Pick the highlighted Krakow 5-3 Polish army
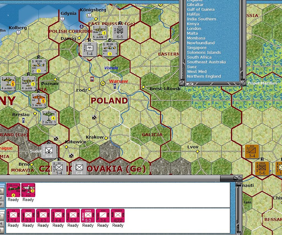Screen dimensions: 282x235 click(x=88, y=216)
